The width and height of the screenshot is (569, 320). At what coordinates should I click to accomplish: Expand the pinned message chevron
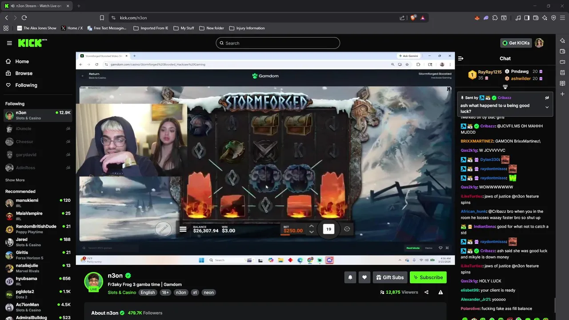click(x=547, y=107)
